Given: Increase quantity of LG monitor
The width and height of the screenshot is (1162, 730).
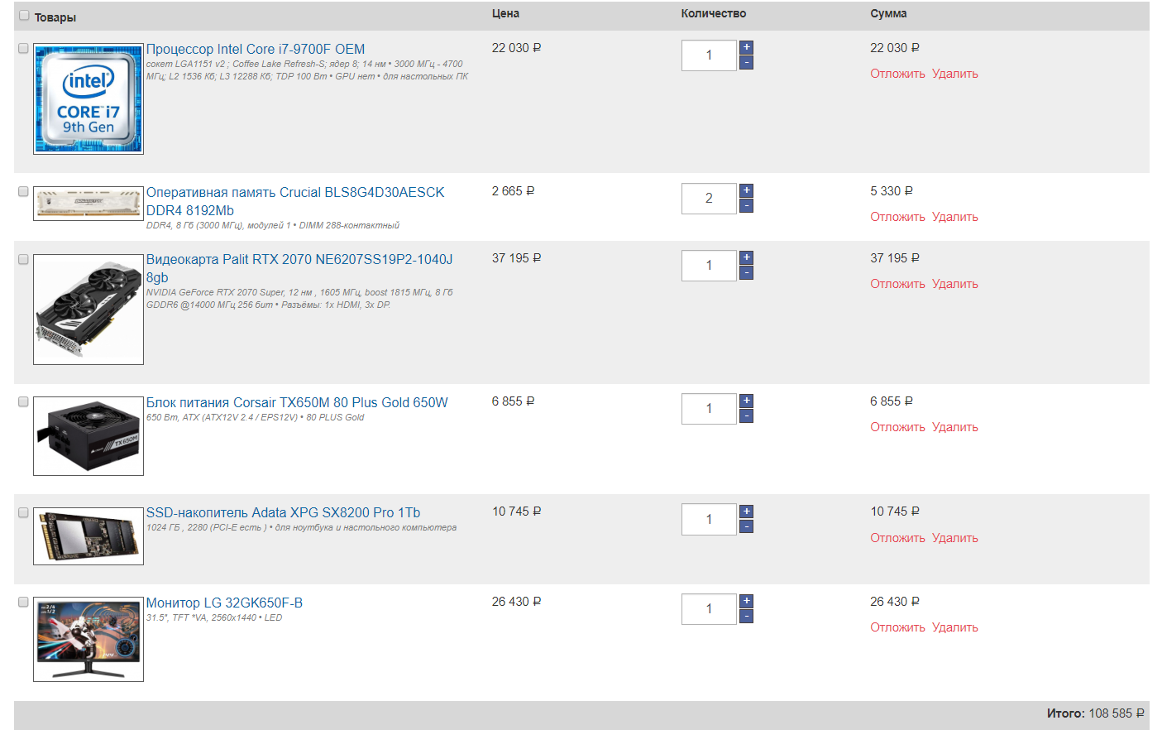Looking at the screenshot, I should pyautogui.click(x=746, y=601).
